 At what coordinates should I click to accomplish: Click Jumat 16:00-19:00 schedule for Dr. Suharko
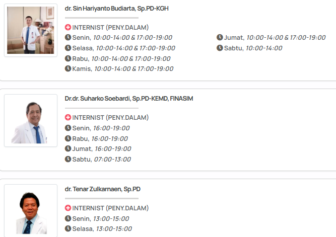pyautogui.click(x=102, y=149)
